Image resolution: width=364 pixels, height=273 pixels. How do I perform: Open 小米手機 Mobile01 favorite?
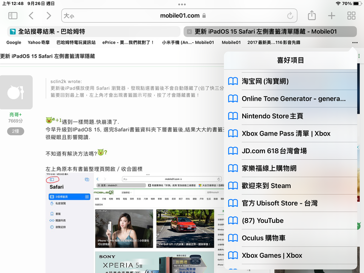[188, 42]
